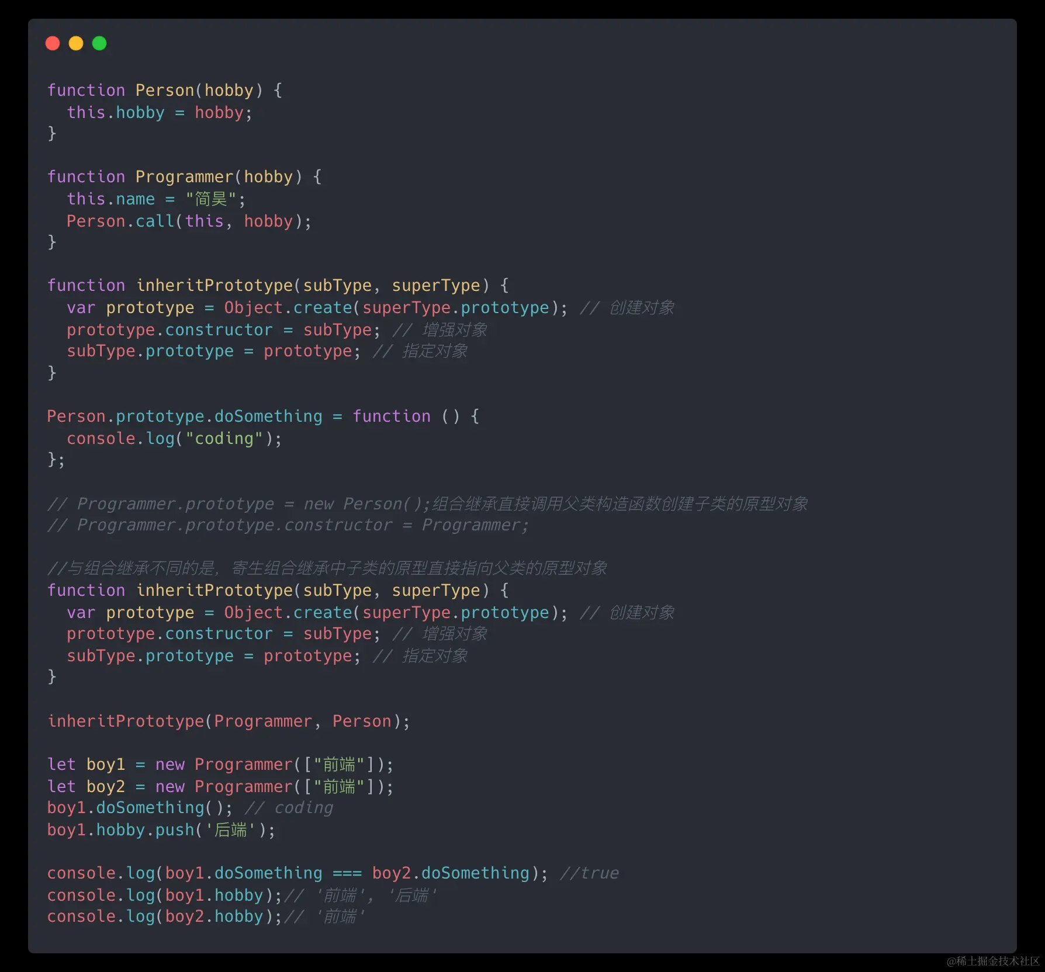Click the 'inheritPrototype(Programmer, Person);' call line
Screen dimensions: 1045x972
pyautogui.click(x=229, y=721)
